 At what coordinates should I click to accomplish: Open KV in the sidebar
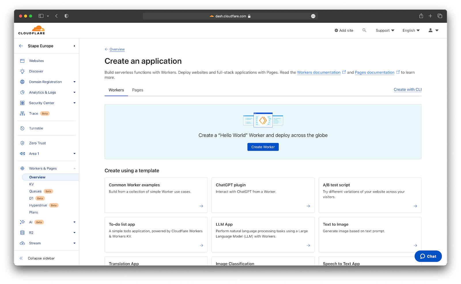click(x=31, y=184)
